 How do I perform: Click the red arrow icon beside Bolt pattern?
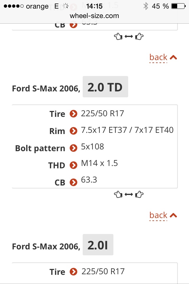[x=73, y=148]
